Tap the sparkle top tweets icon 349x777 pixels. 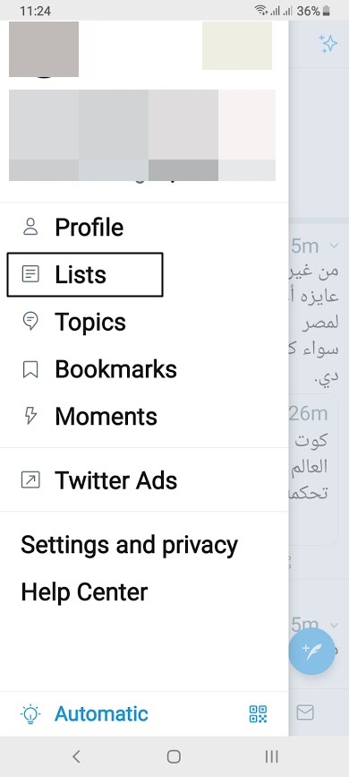pyautogui.click(x=328, y=44)
